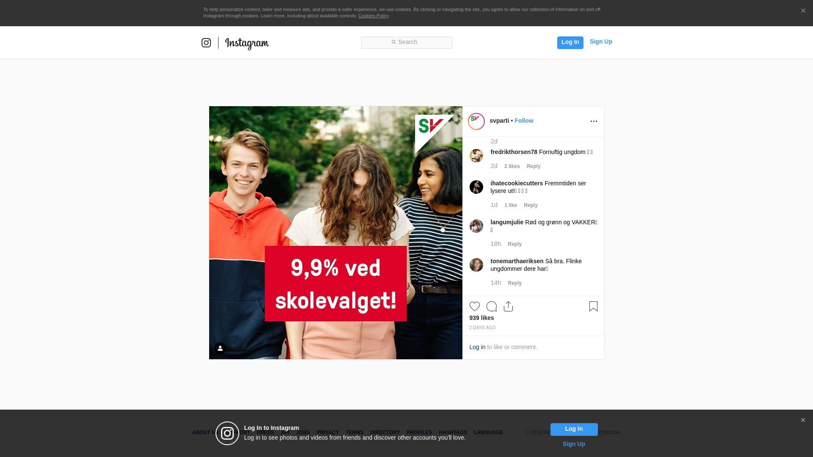View 1 like on ihatecookiecutters' comment

coord(511,205)
